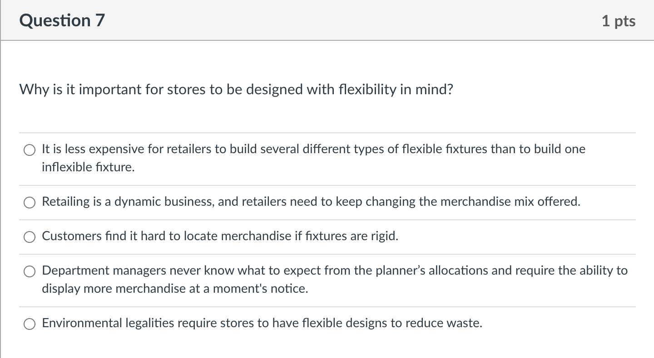
Task: Click the Question 7 heading
Action: pos(62,20)
